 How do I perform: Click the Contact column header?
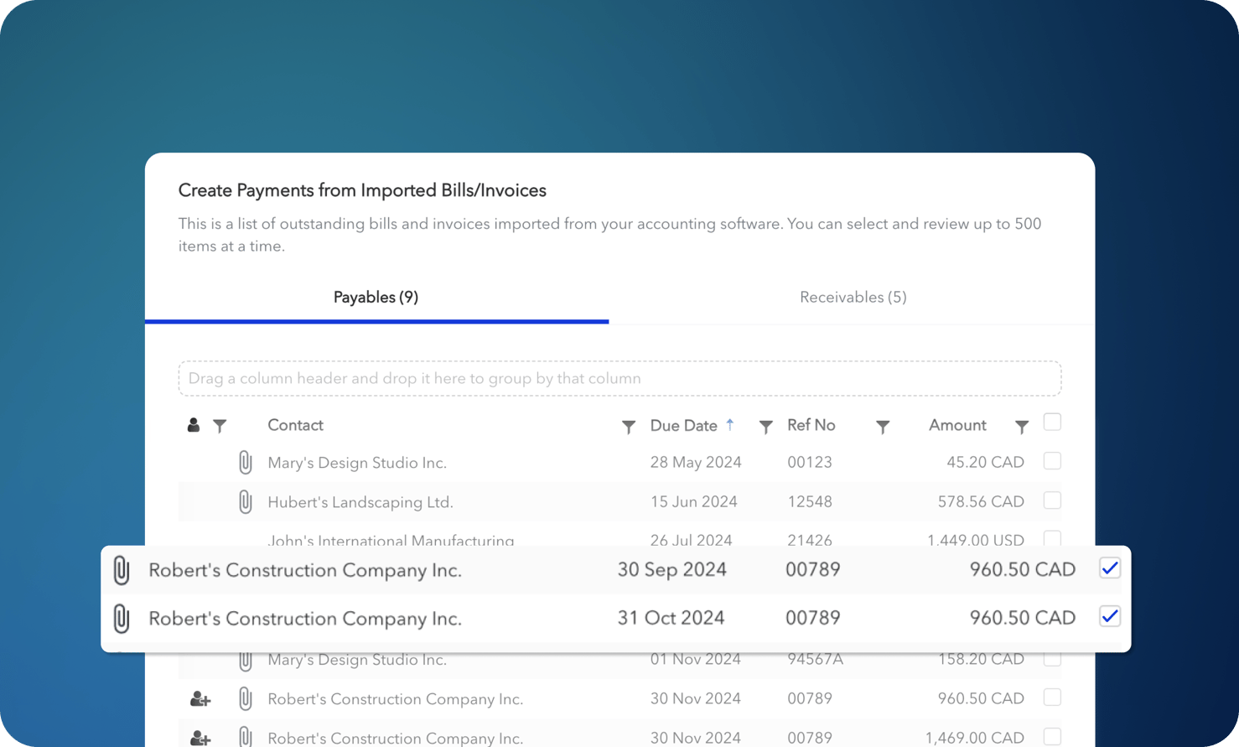(x=295, y=425)
